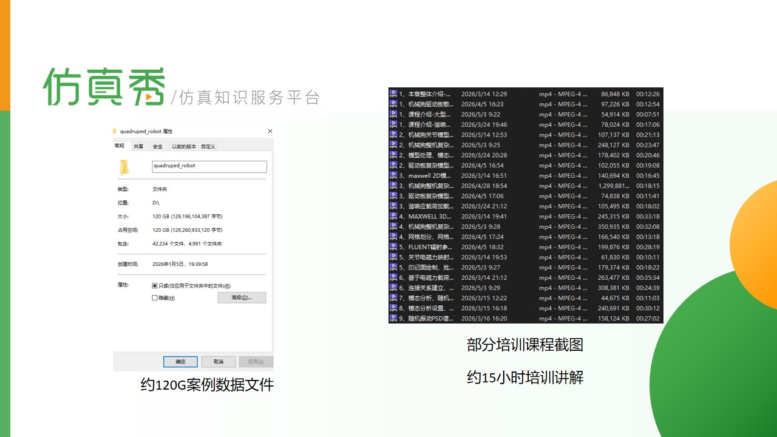Viewport: 777px width, 437px height.
Task: Click the mp4 icon for 6、连接关系建立
Action: coord(393,288)
